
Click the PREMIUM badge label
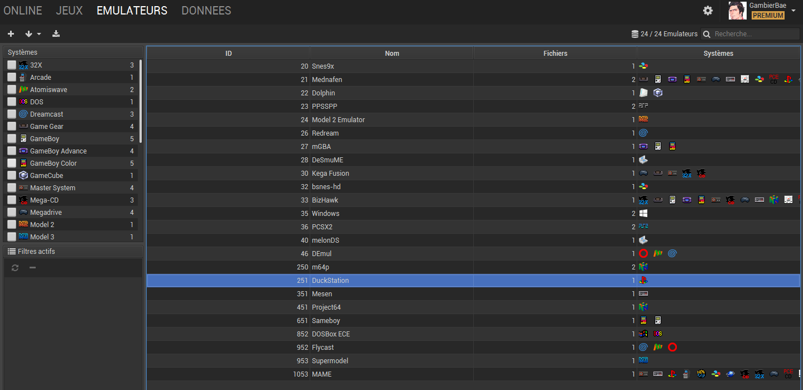pos(768,16)
